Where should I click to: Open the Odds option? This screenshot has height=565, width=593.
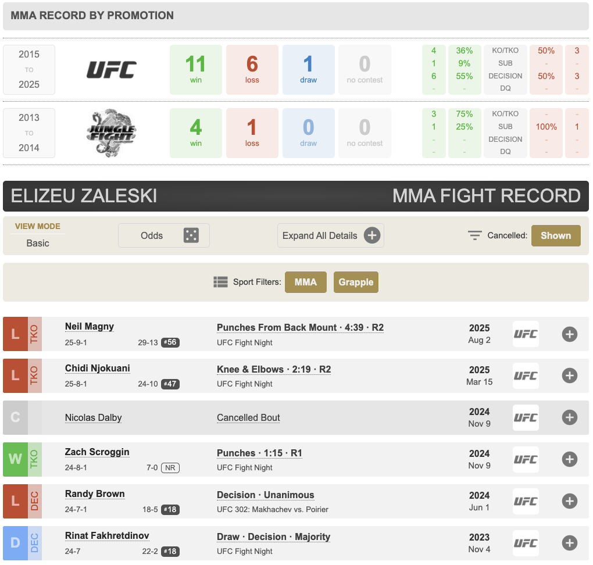pyautogui.click(x=152, y=235)
